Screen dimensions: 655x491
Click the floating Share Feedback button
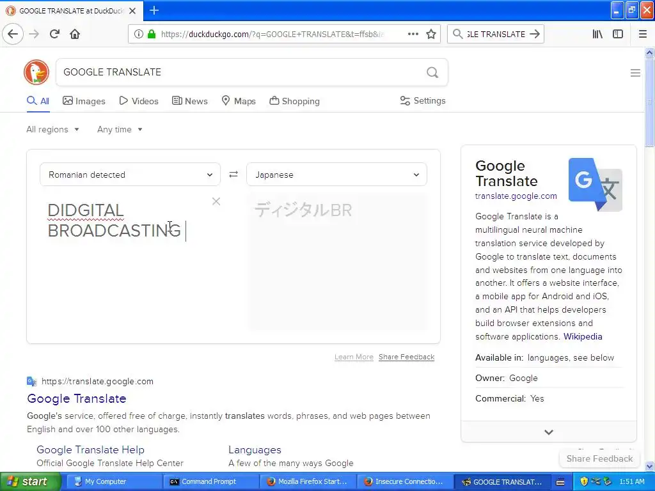click(x=599, y=458)
